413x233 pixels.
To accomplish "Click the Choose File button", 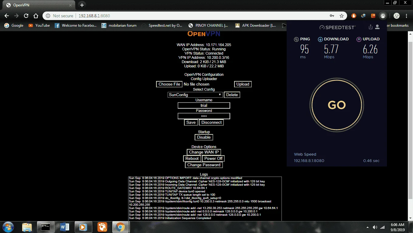I will [x=169, y=84].
